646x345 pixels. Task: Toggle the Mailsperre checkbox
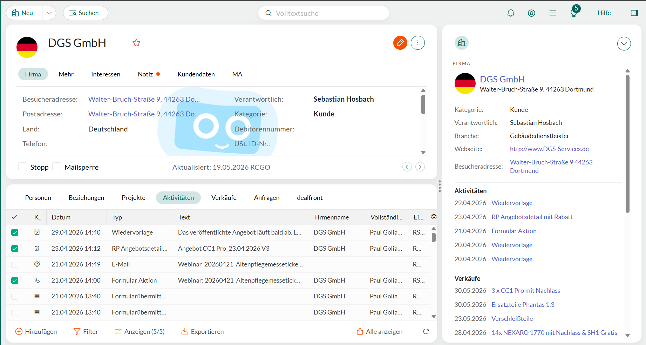click(57, 167)
